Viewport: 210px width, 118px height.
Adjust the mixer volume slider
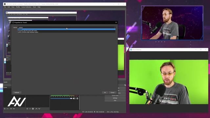[61, 98]
